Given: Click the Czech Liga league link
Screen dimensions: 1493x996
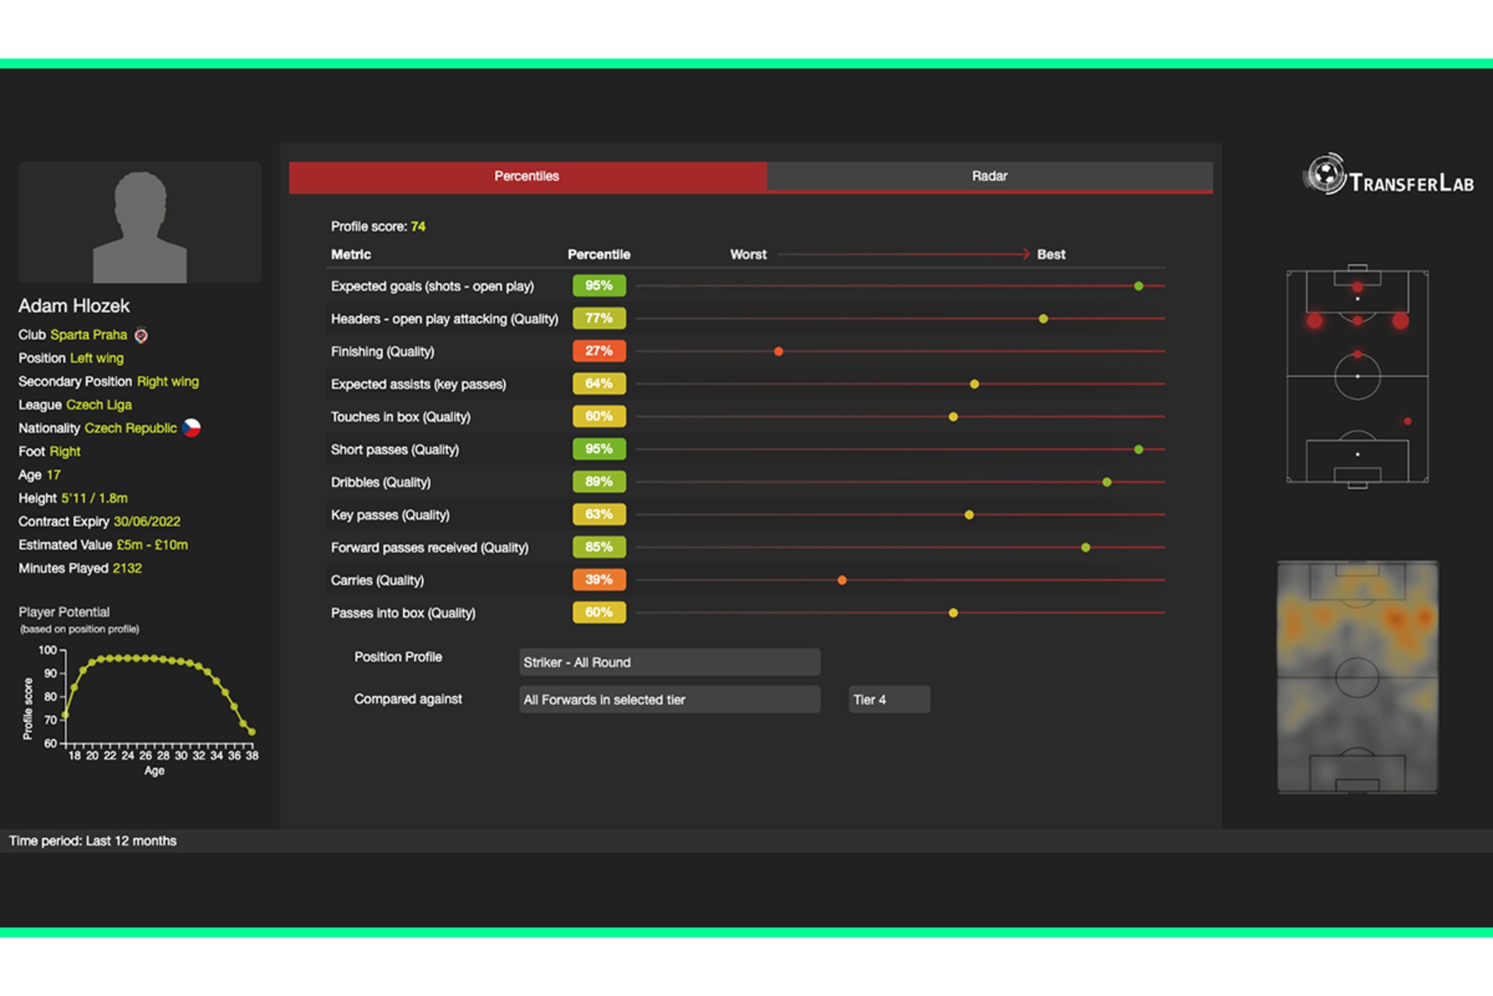Looking at the screenshot, I should pyautogui.click(x=99, y=404).
